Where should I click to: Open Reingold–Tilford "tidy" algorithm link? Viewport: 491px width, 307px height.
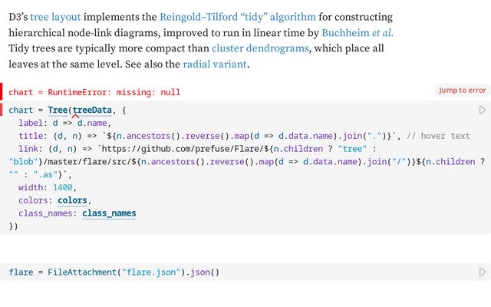click(x=238, y=17)
